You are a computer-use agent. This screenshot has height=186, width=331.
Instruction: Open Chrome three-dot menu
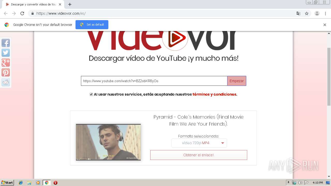pyautogui.click(x=325, y=13)
